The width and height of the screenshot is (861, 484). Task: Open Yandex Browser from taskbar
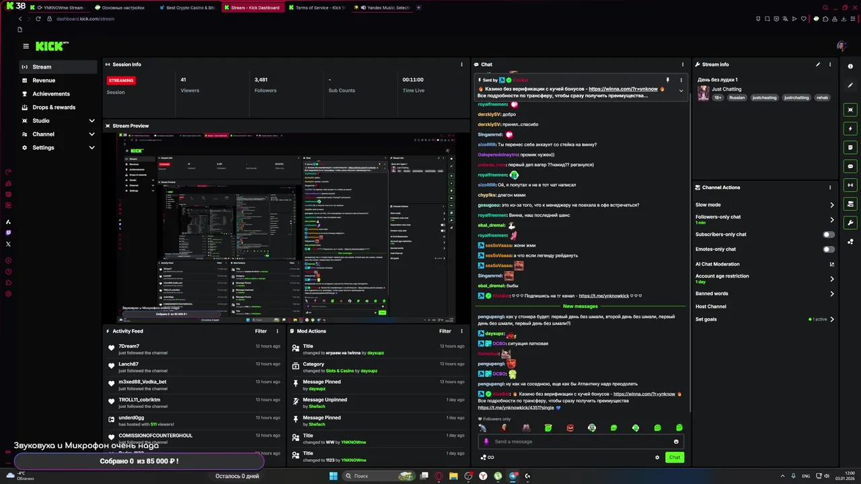(x=483, y=476)
